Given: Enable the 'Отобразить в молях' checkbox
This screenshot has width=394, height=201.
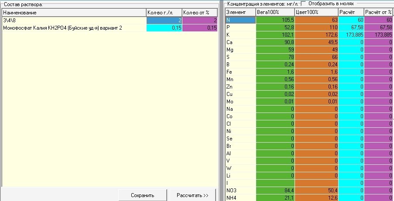Looking at the screenshot, I should tap(304, 4).
